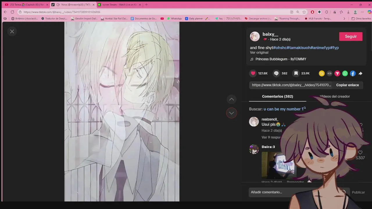
Task: Open the WhatsApp bookmark
Action: (174, 19)
